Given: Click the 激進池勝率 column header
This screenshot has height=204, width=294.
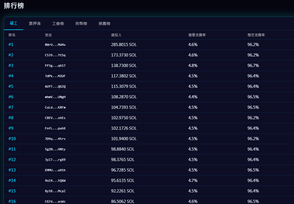Looking at the screenshot, I should 197,35.
